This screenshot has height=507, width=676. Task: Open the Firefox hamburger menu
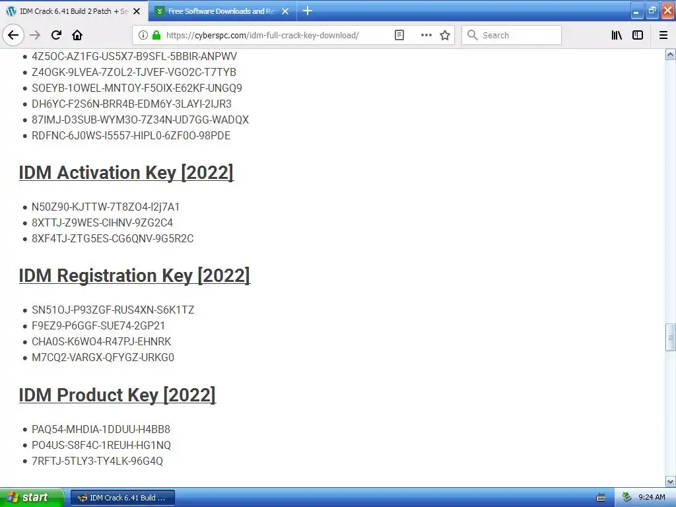[x=663, y=35]
